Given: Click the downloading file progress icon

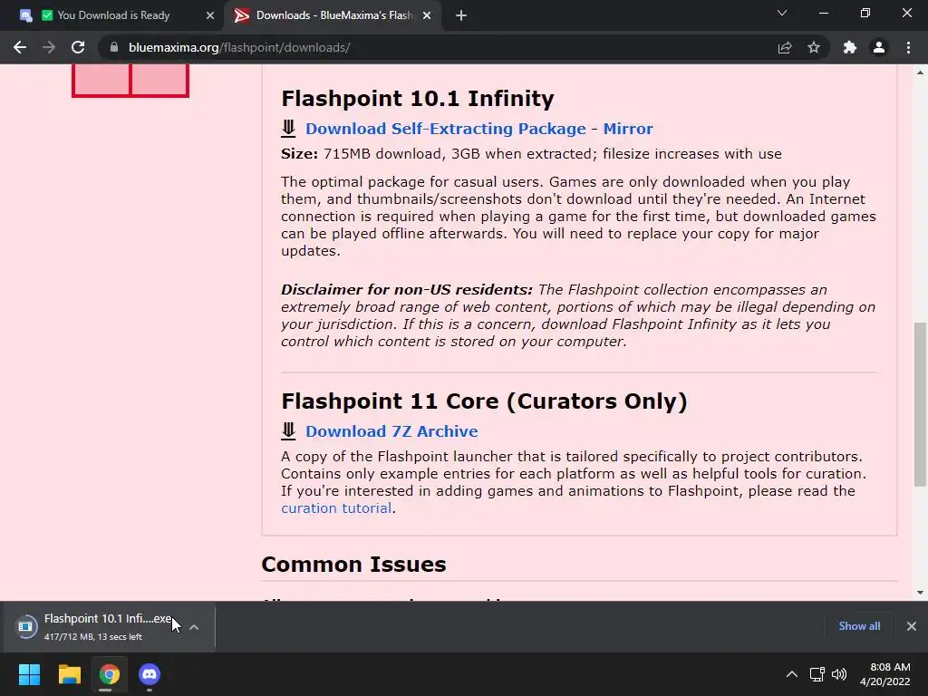Looking at the screenshot, I should (x=25, y=627).
